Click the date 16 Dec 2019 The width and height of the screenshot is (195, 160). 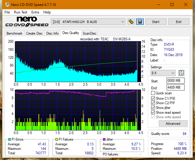[173, 55]
